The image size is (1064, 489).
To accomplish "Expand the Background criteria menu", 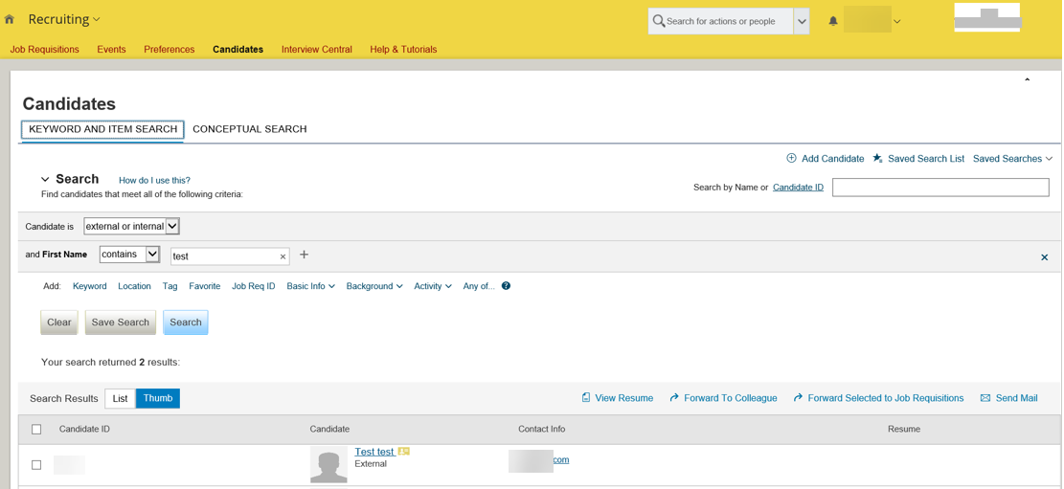I will click(374, 286).
